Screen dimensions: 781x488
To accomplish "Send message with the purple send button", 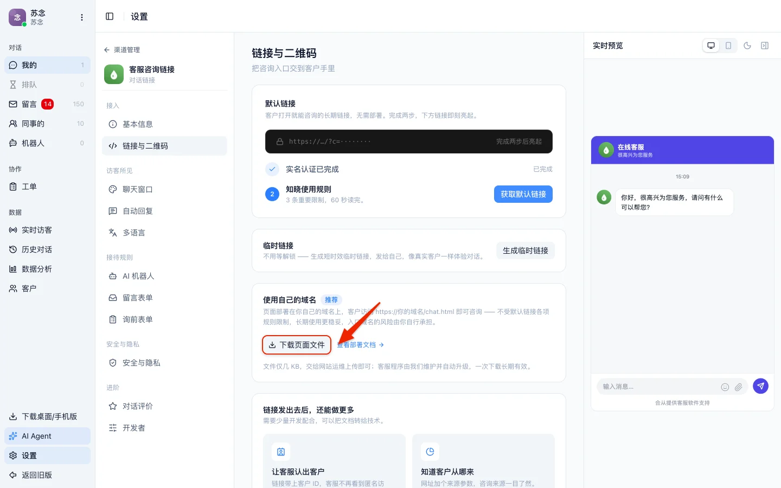I will pos(761,386).
